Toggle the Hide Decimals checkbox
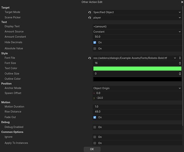184x152 pixels. 95,43
